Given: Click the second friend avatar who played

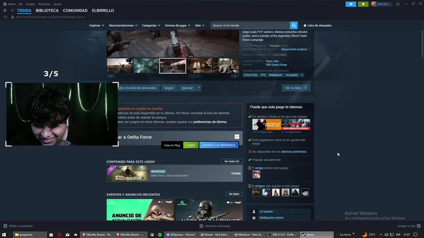Looking at the screenshot, I should pos(266,192).
